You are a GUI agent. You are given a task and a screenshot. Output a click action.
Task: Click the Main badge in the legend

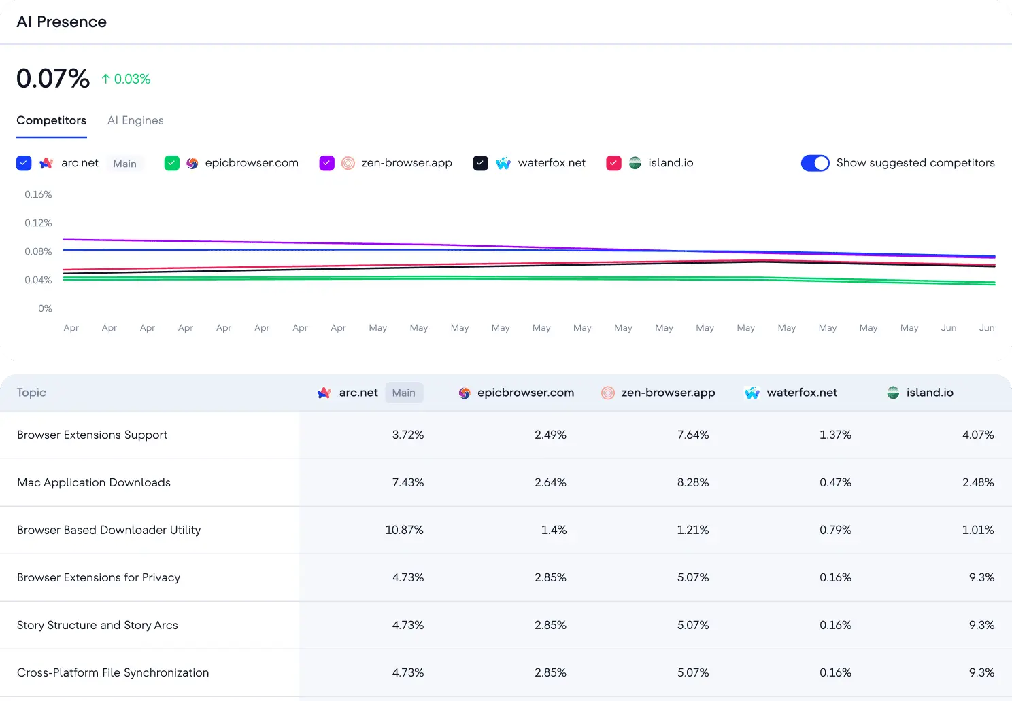[125, 164]
